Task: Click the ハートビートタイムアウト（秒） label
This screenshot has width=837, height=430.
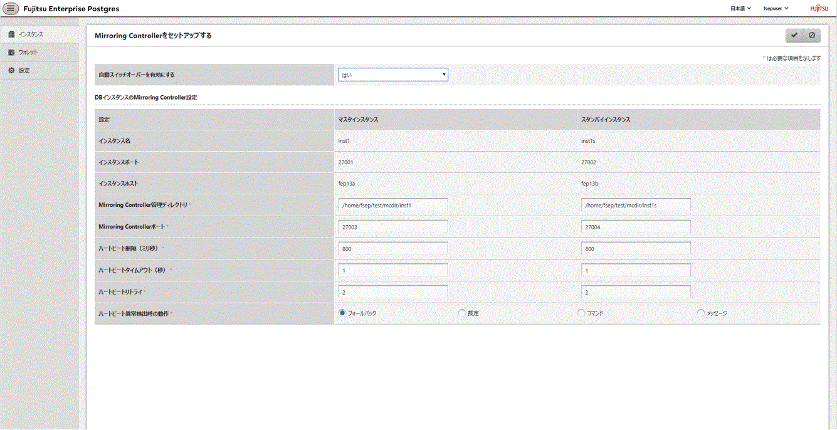Action: tap(132, 270)
